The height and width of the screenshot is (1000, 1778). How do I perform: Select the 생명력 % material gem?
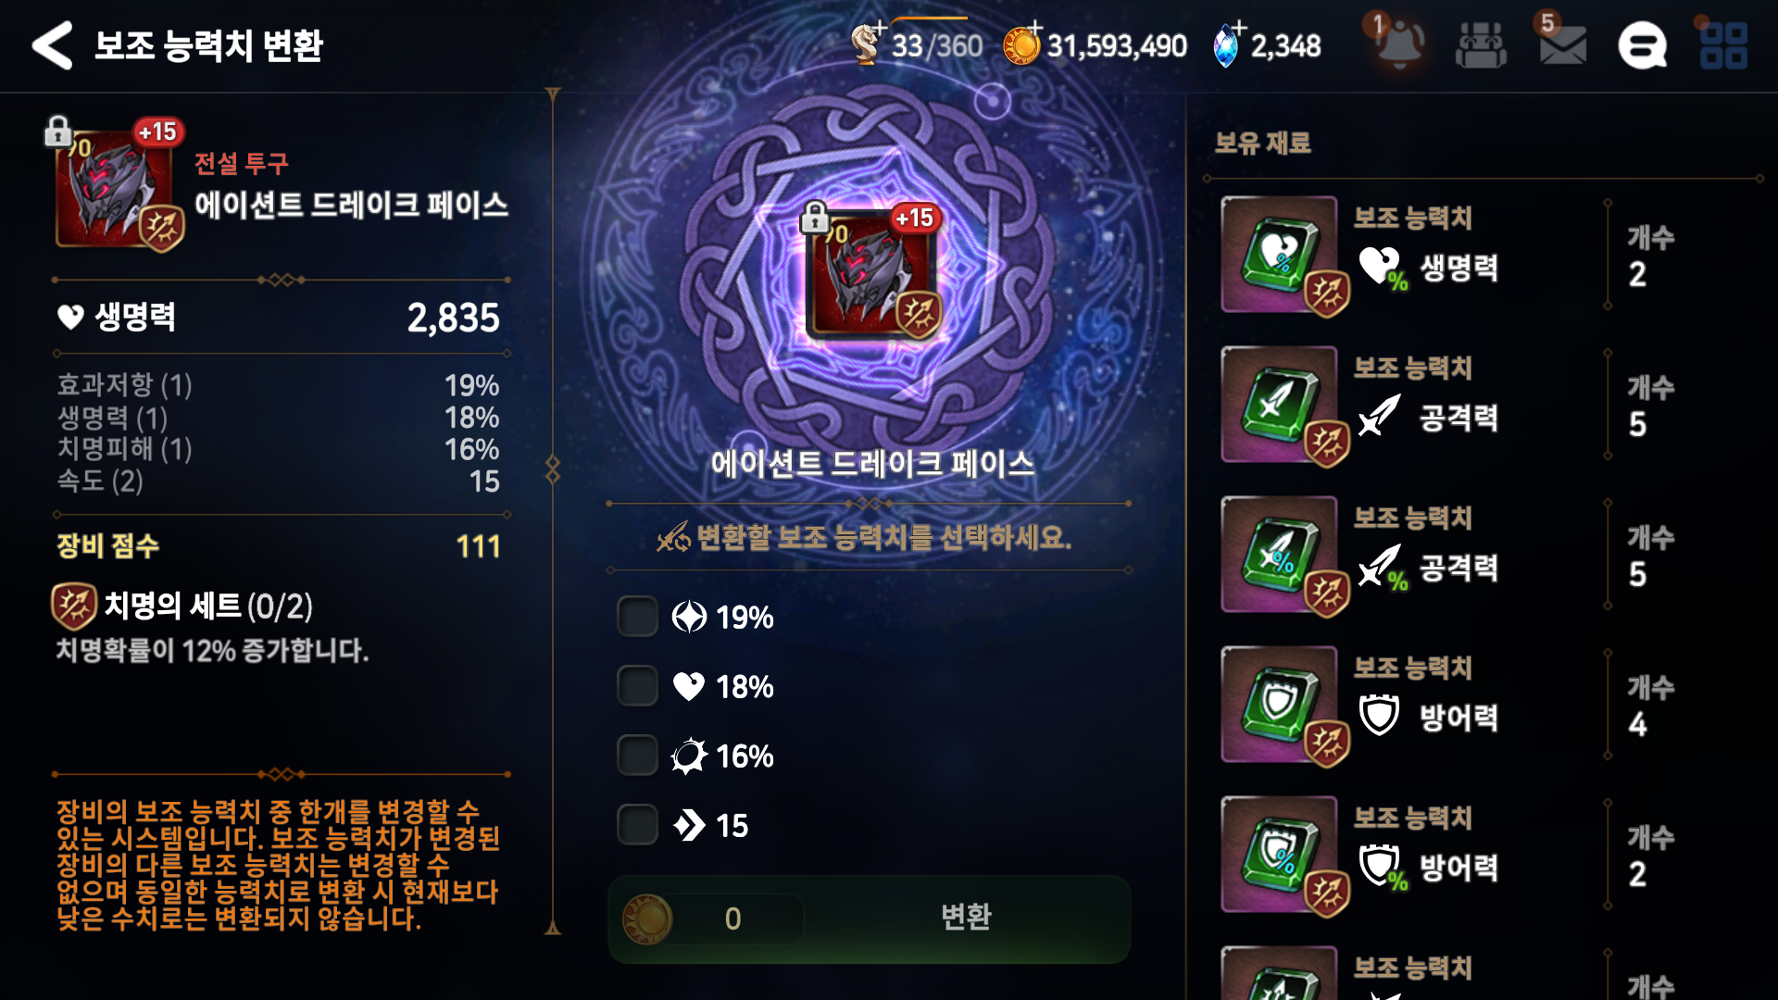pyautogui.click(x=1282, y=256)
